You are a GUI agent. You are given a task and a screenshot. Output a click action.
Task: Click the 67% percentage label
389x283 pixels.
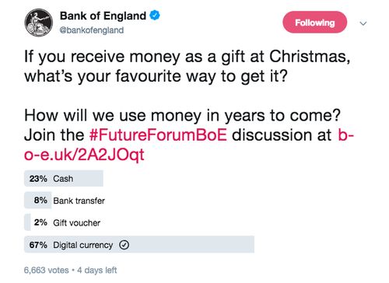(38, 245)
